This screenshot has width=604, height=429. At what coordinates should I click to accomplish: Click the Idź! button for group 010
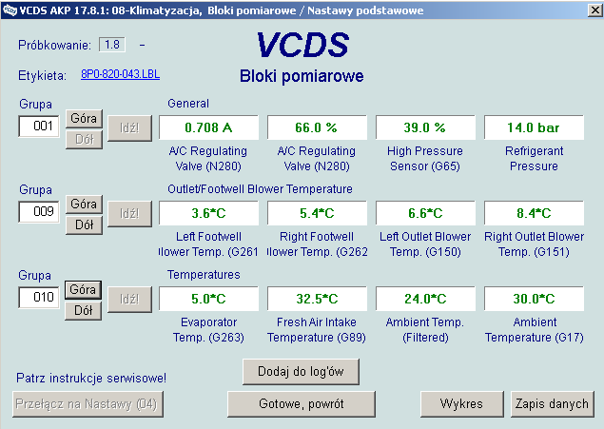129,300
